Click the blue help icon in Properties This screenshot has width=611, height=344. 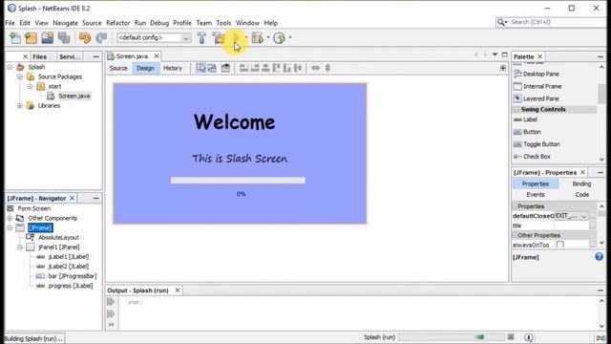(x=600, y=257)
